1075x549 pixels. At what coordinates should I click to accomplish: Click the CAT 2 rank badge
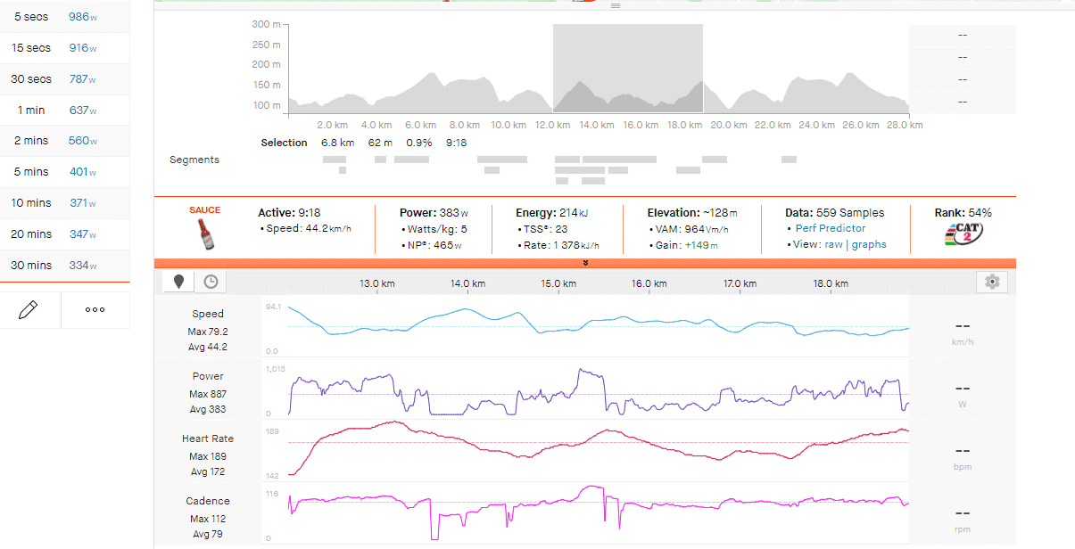click(x=963, y=235)
